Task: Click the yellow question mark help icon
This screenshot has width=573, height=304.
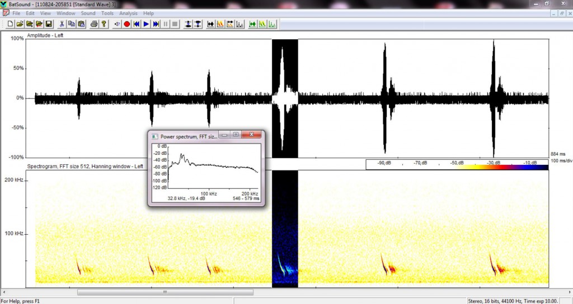Action: point(104,24)
